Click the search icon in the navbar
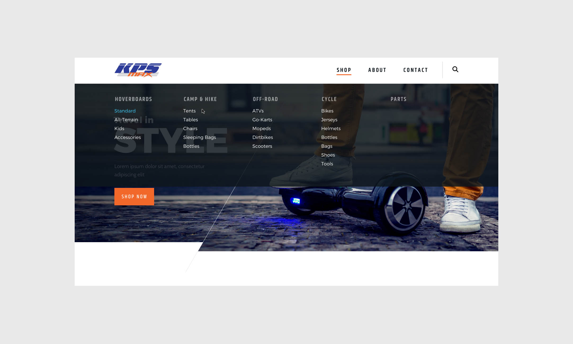The height and width of the screenshot is (344, 573). pos(455,69)
